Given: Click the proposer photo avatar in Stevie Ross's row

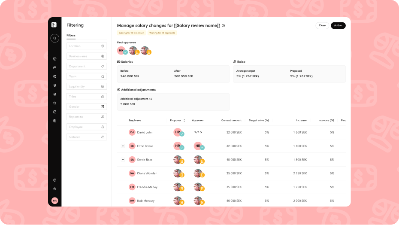Looking at the screenshot, I should pyautogui.click(x=178, y=160).
